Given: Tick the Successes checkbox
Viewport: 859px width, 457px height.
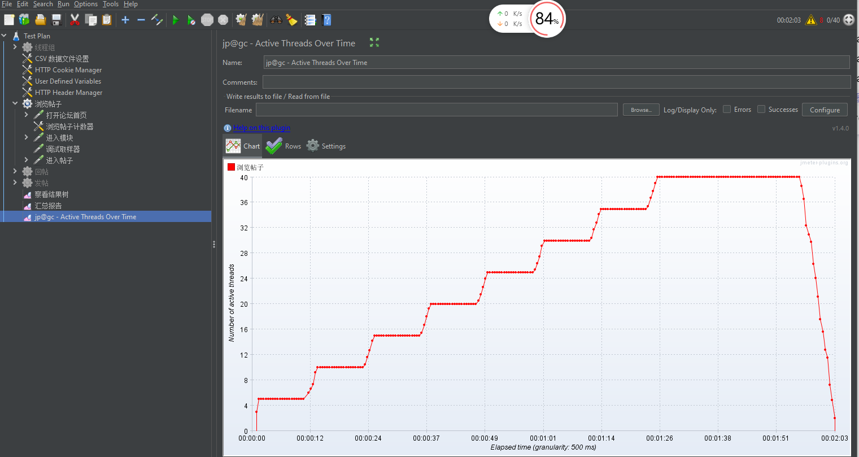Looking at the screenshot, I should click(x=761, y=109).
